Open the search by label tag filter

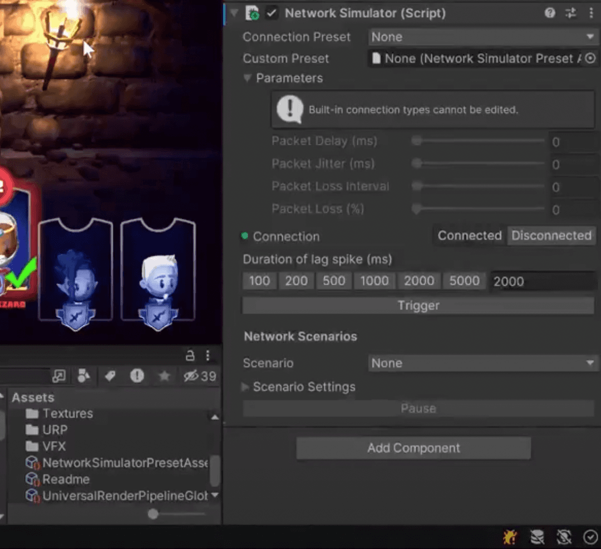(x=109, y=376)
